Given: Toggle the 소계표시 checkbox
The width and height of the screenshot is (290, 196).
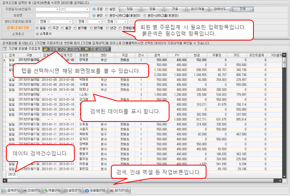Looking at the screenshot, I should coord(37,34).
